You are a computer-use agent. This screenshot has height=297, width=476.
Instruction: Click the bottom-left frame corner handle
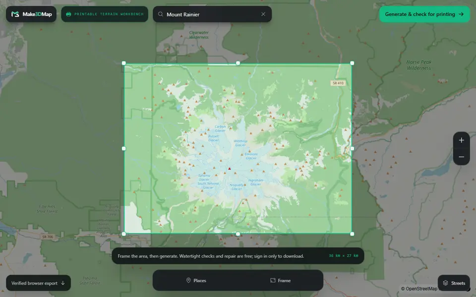124,234
